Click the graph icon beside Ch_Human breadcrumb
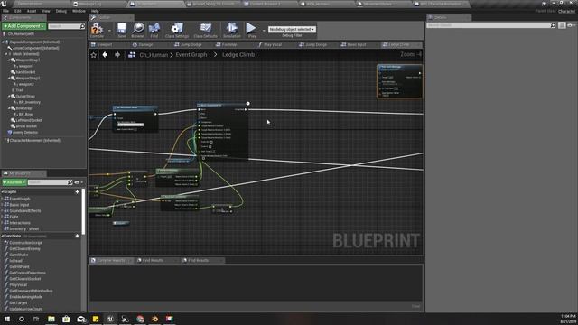 click(x=132, y=55)
